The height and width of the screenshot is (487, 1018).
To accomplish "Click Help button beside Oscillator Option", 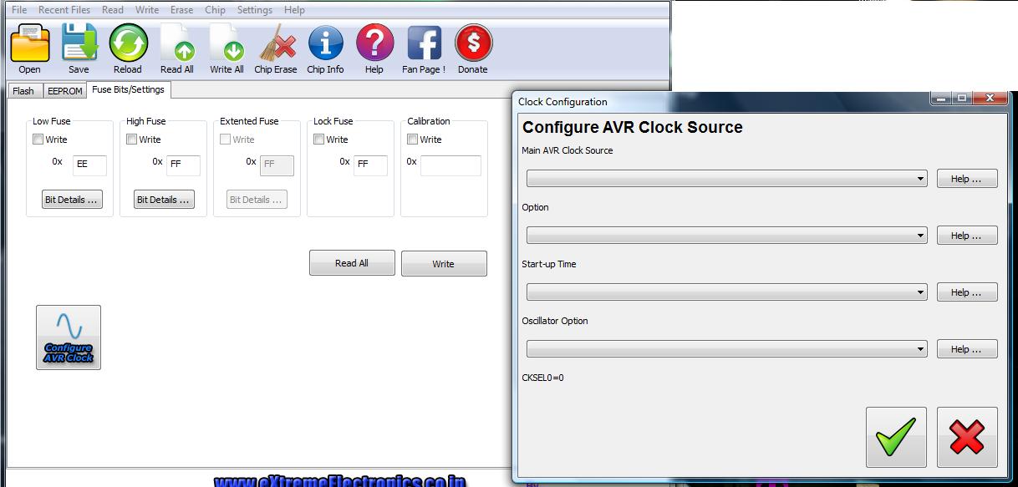I will pyautogui.click(x=967, y=349).
